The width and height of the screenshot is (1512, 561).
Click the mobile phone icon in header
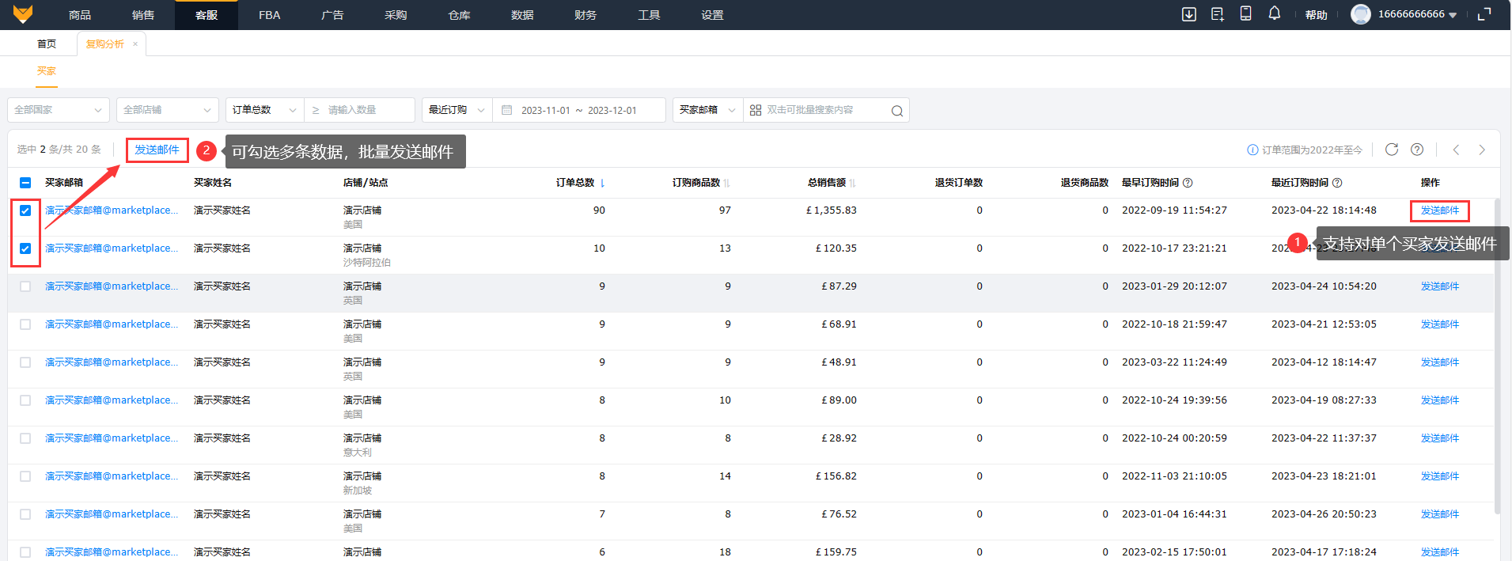1245,14
